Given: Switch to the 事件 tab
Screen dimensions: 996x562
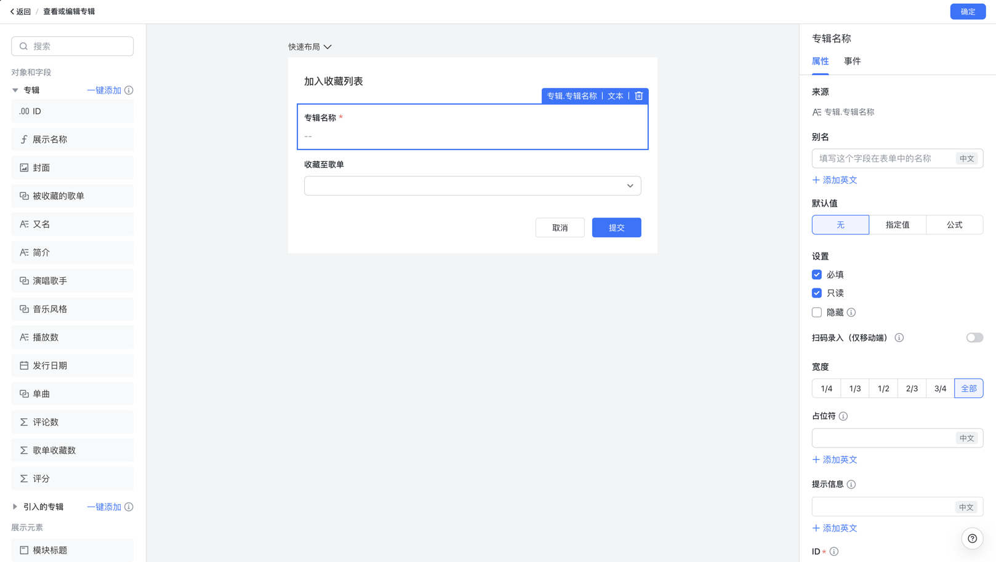Looking at the screenshot, I should tap(853, 61).
